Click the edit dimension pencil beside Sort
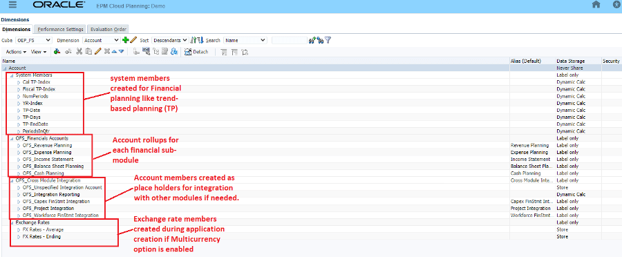 pos(133,40)
